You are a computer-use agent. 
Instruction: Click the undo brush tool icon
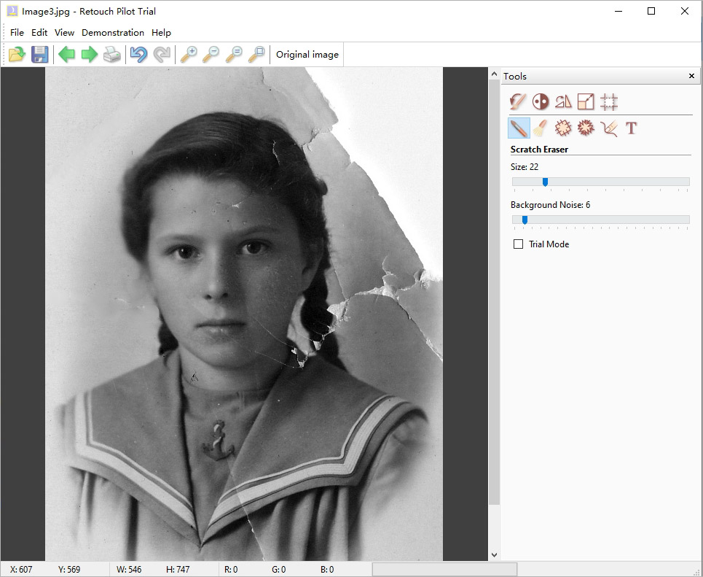tap(518, 101)
